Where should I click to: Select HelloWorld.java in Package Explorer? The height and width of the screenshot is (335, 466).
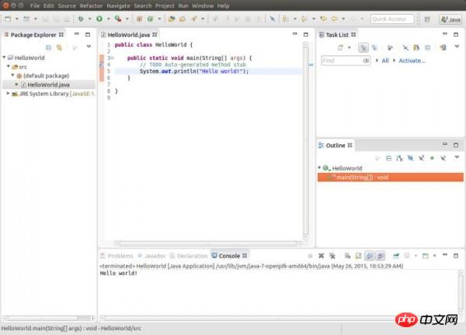[48, 85]
